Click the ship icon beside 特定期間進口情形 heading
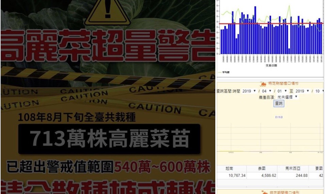Viewport: 325px width, 194px height. click(x=263, y=84)
